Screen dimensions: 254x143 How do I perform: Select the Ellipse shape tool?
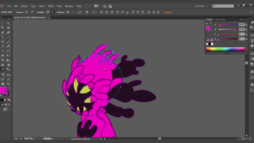point(3,42)
